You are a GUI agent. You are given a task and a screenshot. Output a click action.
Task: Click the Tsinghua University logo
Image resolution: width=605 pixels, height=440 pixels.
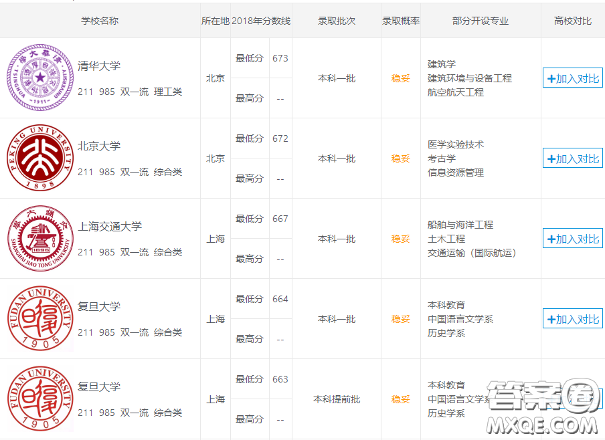(x=40, y=77)
